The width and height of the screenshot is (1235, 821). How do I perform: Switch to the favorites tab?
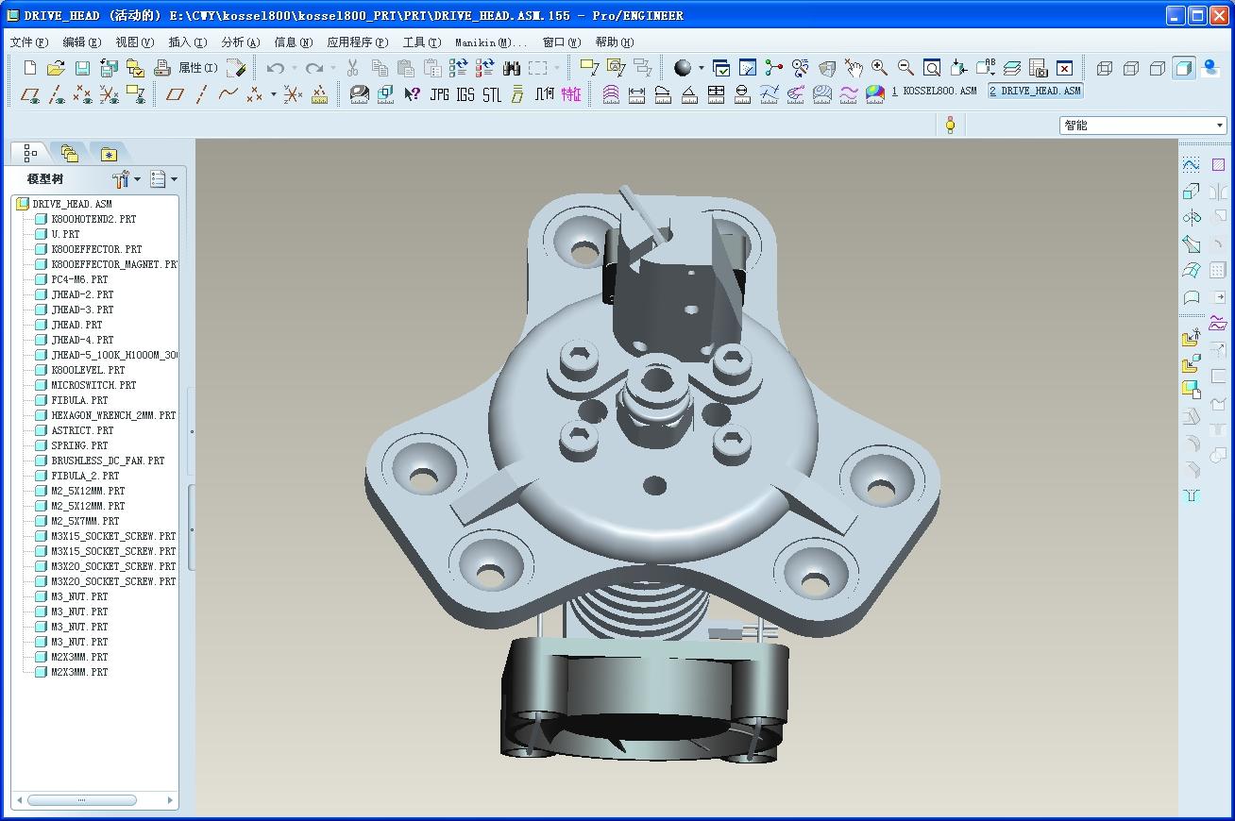pyautogui.click(x=109, y=153)
